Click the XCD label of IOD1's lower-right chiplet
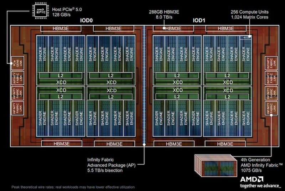285x191 pixels. 228,90
